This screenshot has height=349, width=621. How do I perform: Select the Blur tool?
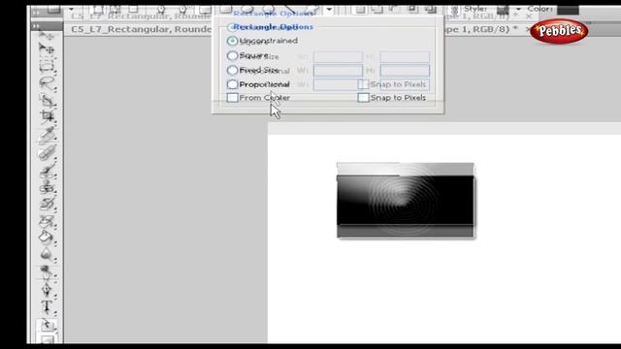pos(47,254)
